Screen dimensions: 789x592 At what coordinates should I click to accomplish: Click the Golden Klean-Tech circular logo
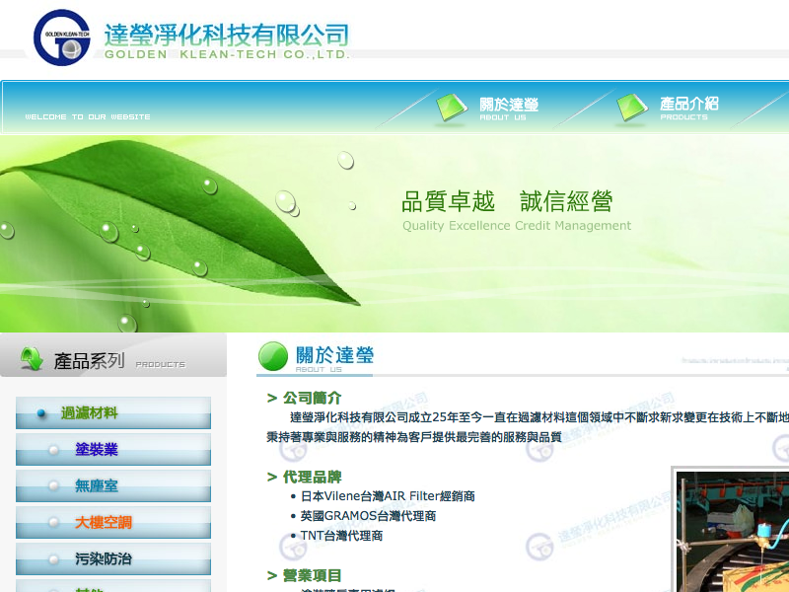tap(61, 37)
